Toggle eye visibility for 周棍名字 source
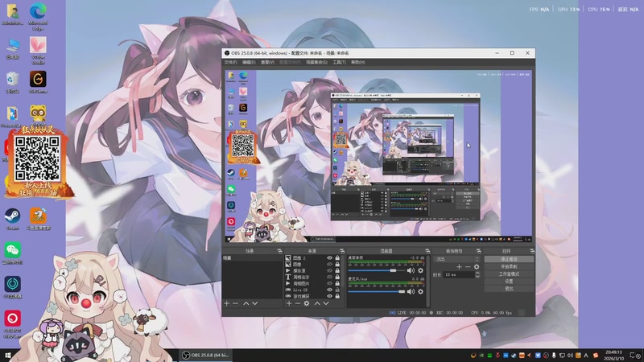 click(x=329, y=277)
